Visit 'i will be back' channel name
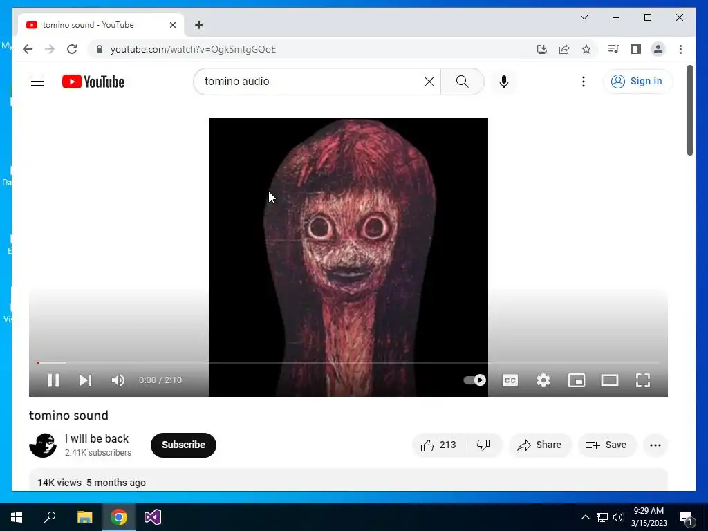 [97, 438]
